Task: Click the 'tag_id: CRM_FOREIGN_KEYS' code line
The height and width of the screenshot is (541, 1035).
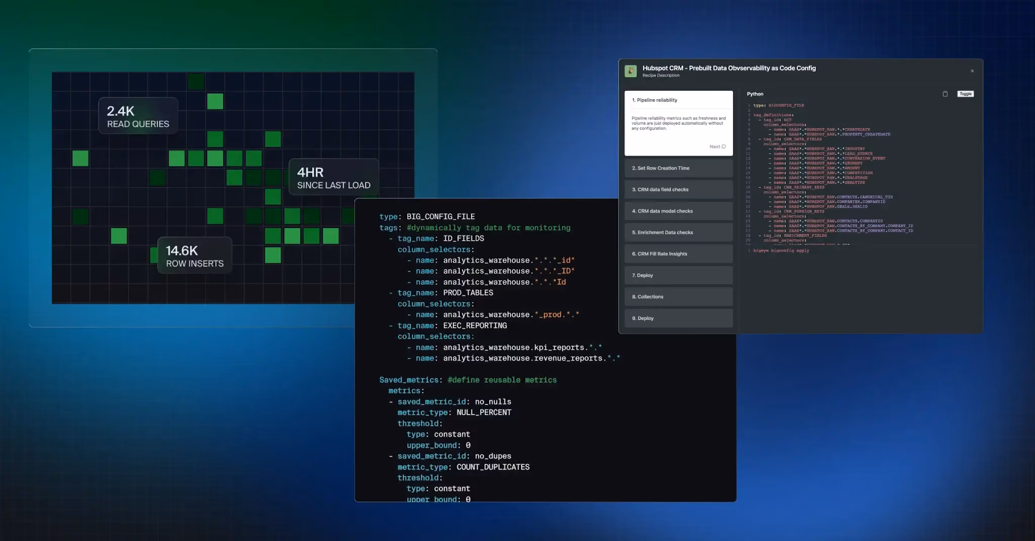Action: click(x=791, y=211)
